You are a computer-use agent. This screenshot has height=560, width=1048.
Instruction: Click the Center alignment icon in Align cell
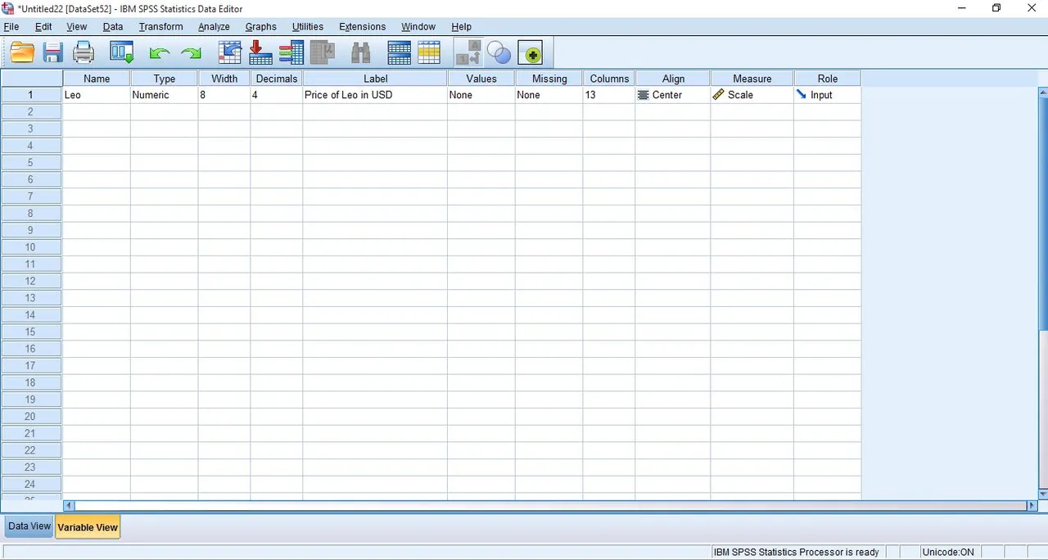644,95
